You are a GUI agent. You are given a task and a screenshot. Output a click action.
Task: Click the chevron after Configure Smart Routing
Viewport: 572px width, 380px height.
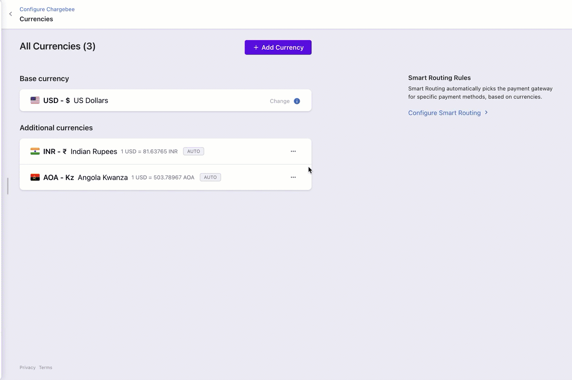pos(486,113)
